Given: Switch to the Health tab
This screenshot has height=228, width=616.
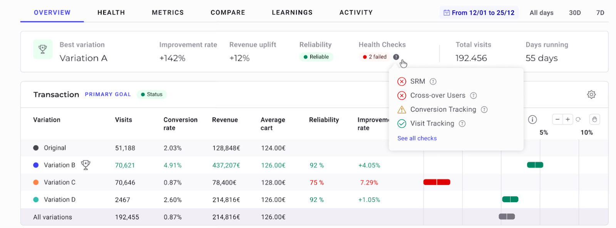Looking at the screenshot, I should [x=111, y=12].
